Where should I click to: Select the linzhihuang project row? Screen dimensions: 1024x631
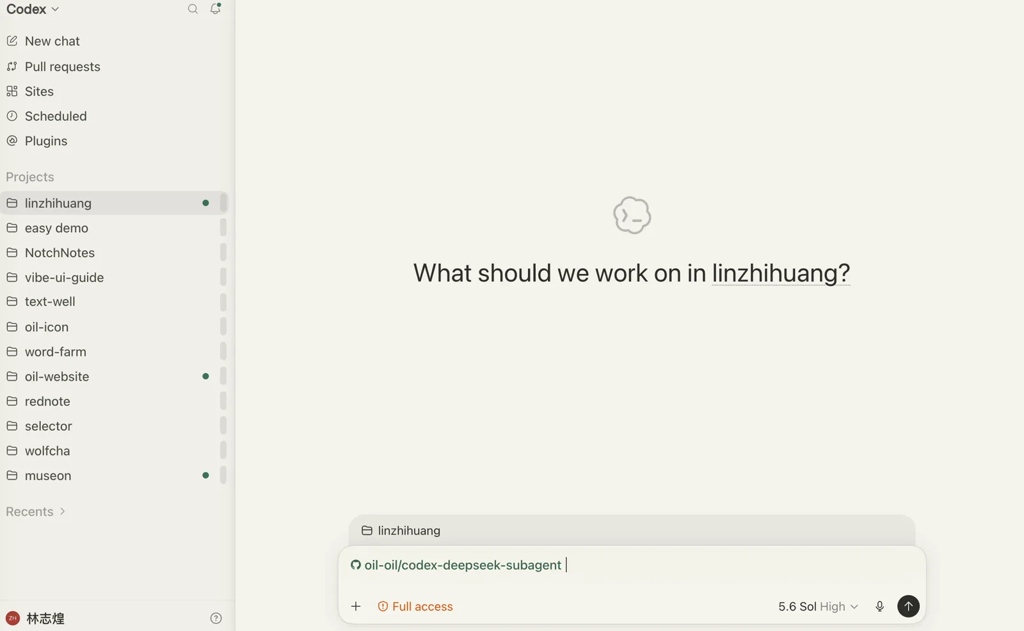(x=114, y=203)
